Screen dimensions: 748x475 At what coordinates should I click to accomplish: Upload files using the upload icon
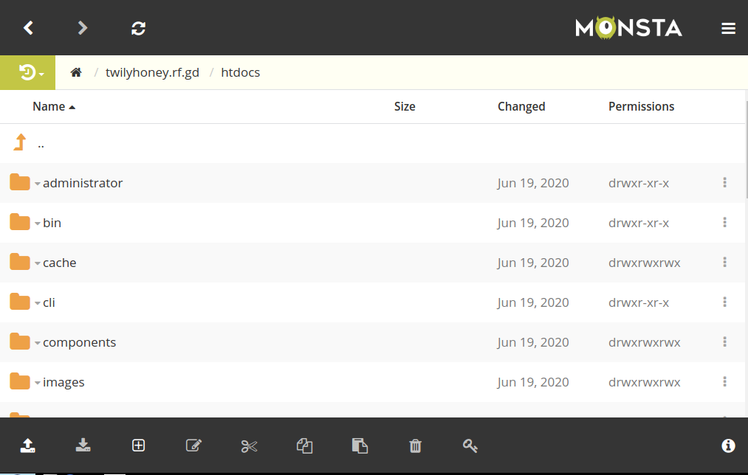point(27,445)
